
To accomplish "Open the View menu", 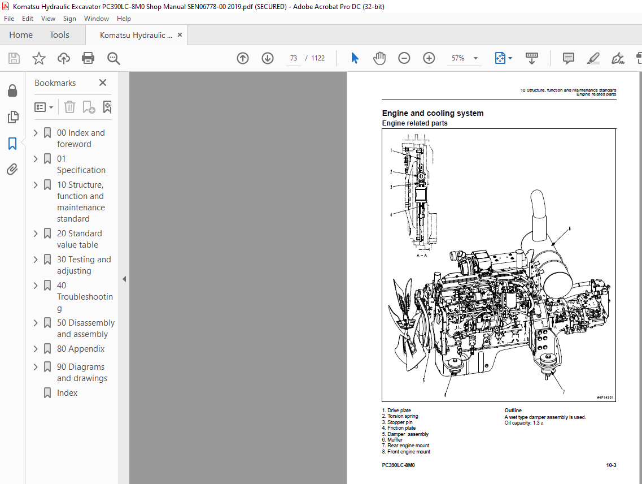I will 48,19.
